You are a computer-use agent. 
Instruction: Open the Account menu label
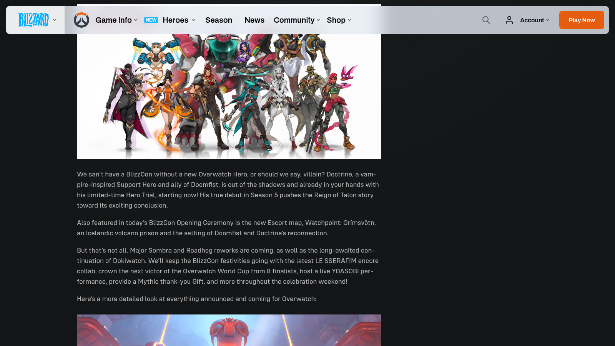pyautogui.click(x=532, y=20)
